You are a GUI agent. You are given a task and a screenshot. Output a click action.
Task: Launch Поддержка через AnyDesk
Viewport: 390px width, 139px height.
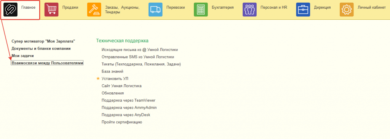[x=126, y=115]
